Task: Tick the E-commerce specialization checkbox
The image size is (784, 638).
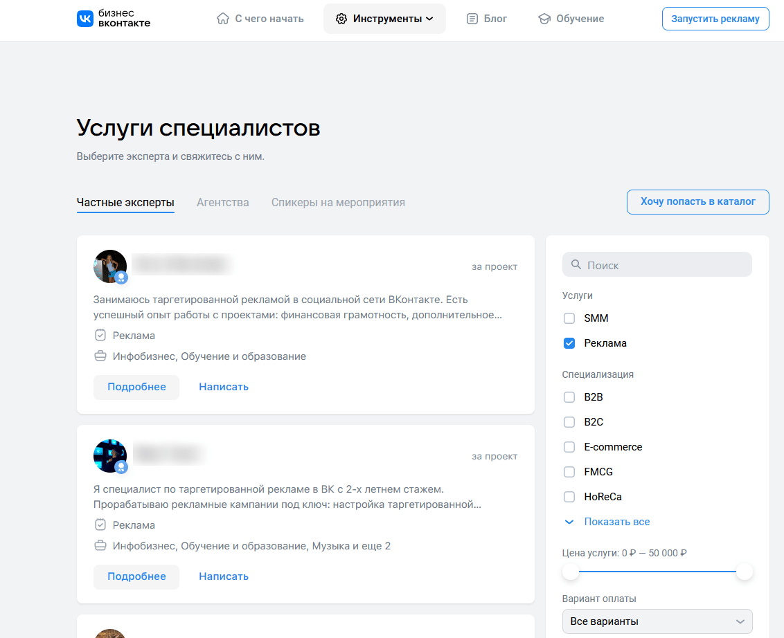Action: 569,447
